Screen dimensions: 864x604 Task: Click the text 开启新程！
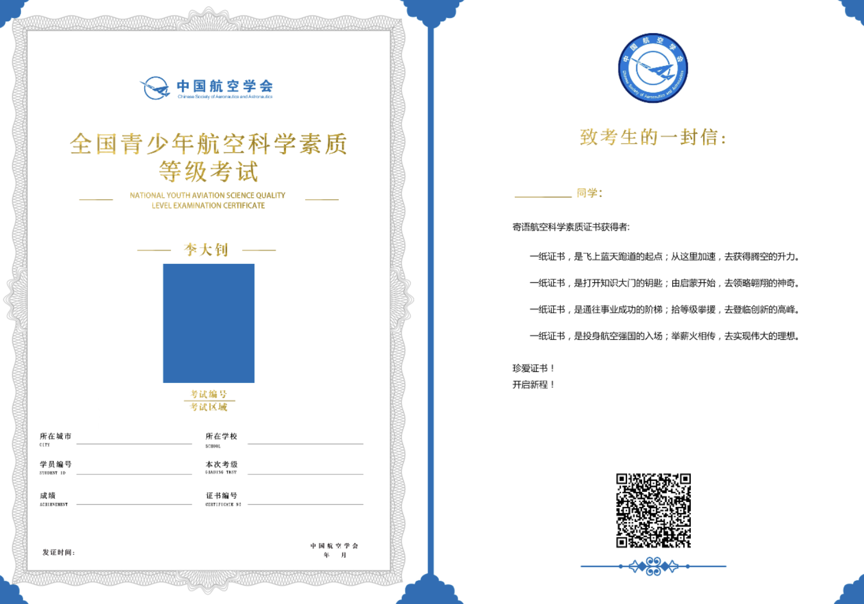(x=534, y=384)
